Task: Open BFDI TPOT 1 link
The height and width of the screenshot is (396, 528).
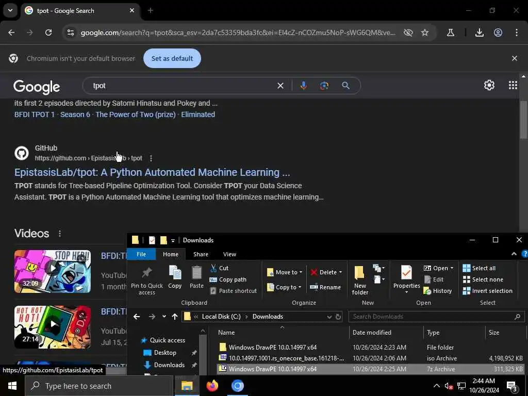Action: coord(35,114)
